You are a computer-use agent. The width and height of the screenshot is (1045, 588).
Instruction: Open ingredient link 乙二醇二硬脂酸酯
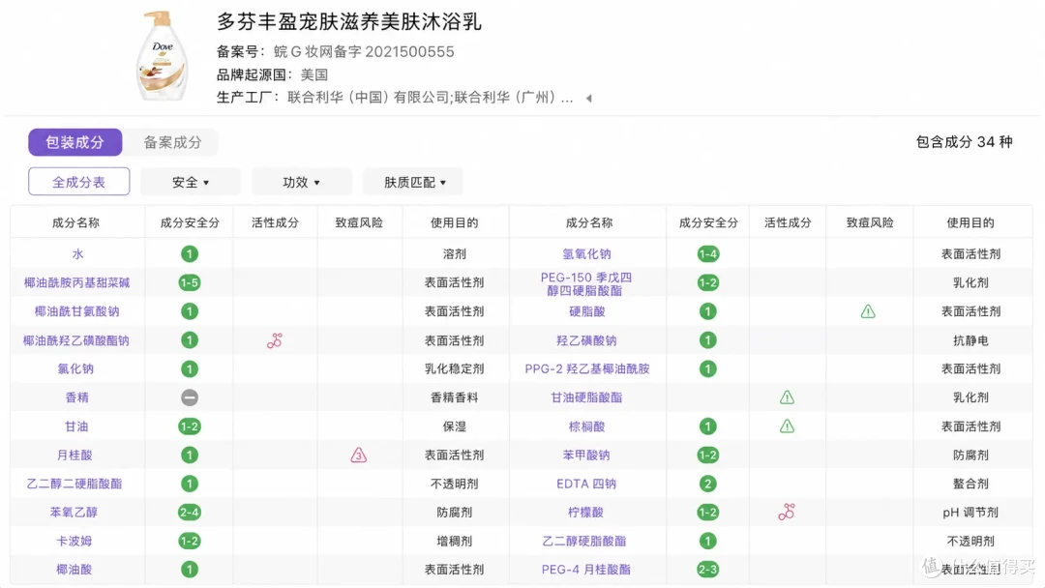pos(75,485)
